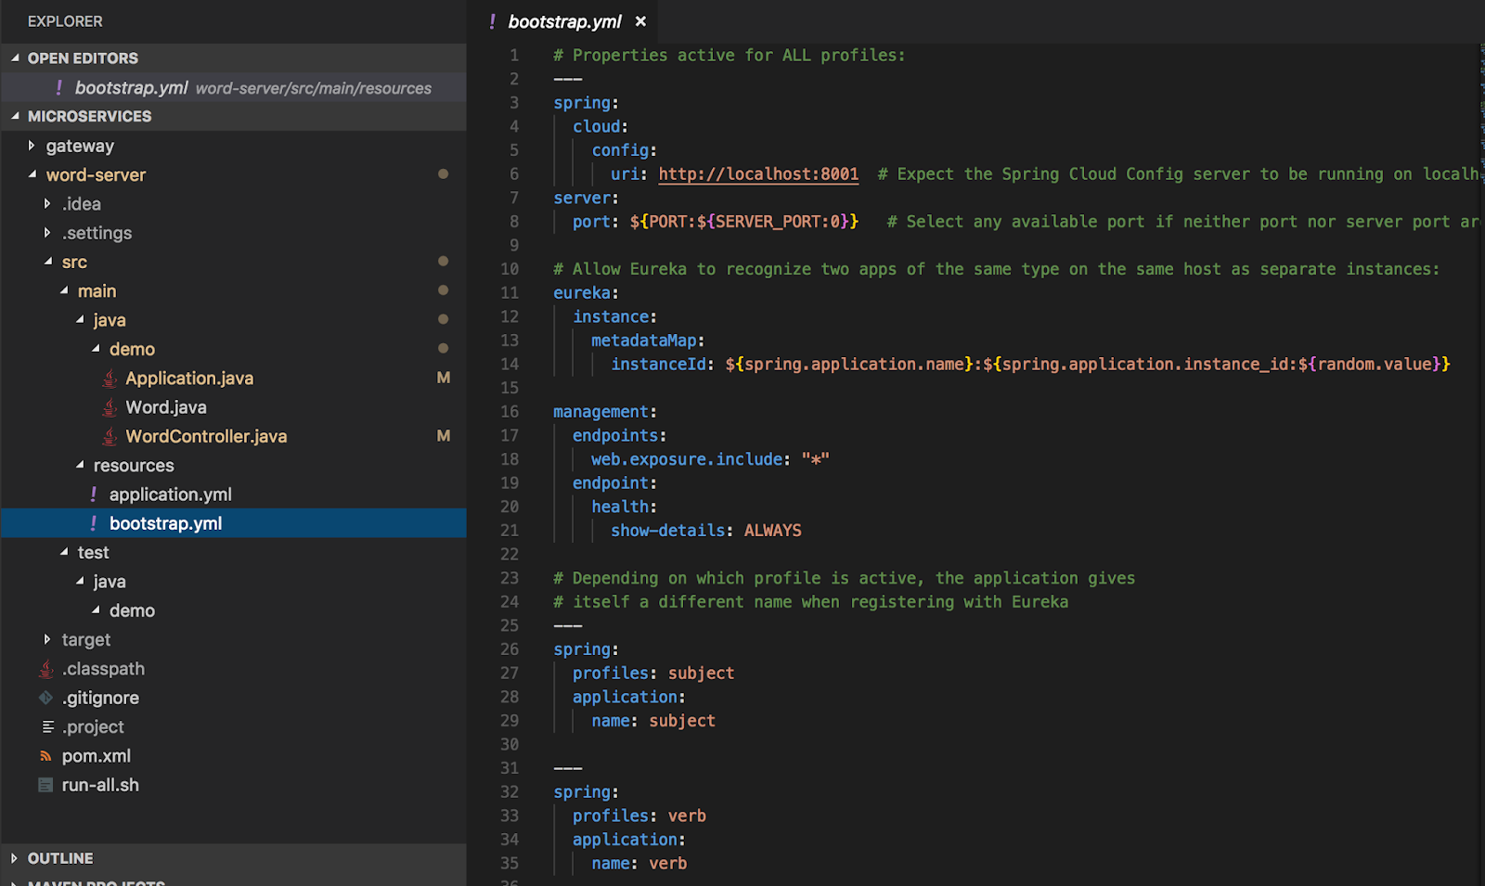
Task: Click the Java icon beside Application.java
Action: pos(110,379)
